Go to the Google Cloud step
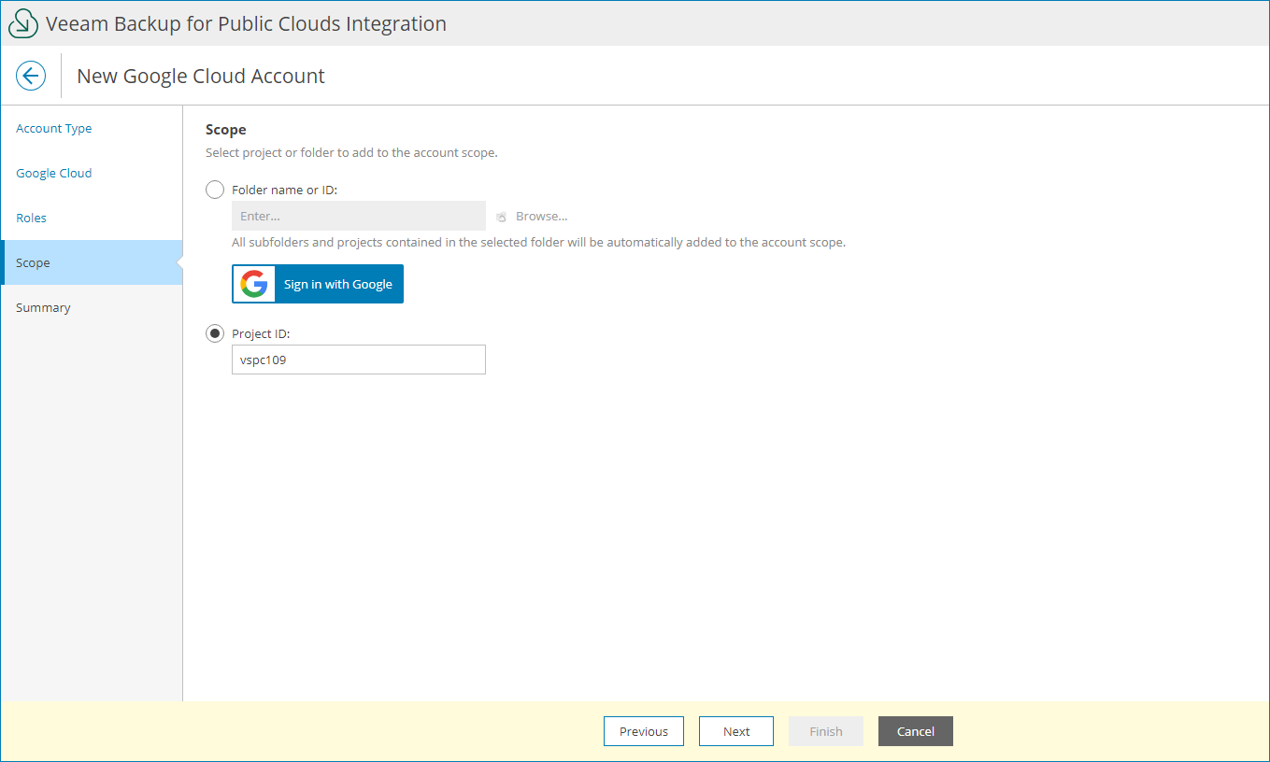1270x762 pixels. [54, 173]
